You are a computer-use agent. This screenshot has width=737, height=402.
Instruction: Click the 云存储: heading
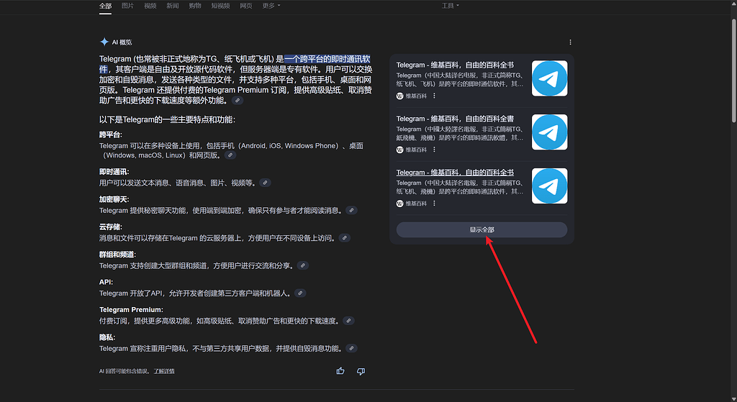point(110,227)
